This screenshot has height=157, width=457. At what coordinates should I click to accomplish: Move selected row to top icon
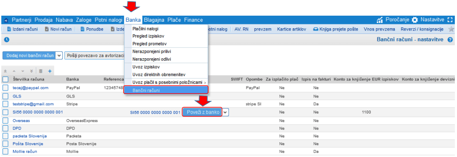pyautogui.click(x=5, y=71)
